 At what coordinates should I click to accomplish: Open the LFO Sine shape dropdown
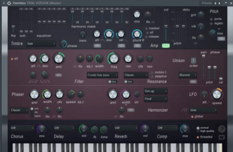click(203, 110)
